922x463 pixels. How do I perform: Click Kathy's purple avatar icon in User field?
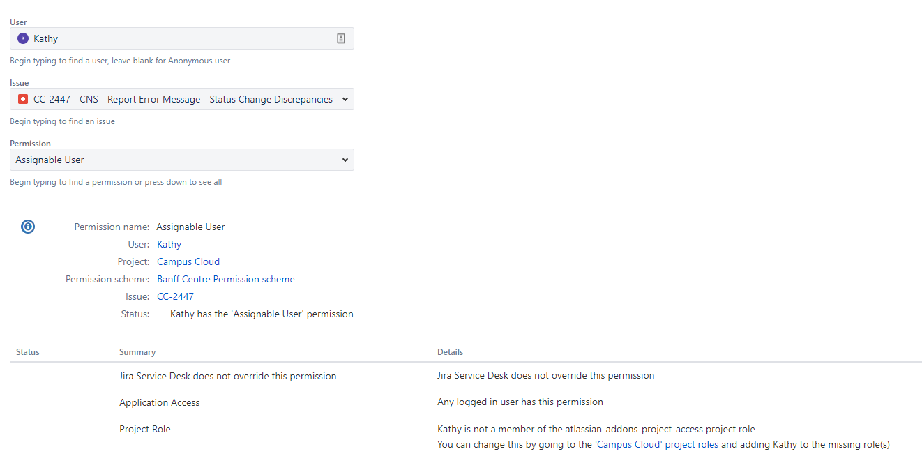click(x=23, y=38)
